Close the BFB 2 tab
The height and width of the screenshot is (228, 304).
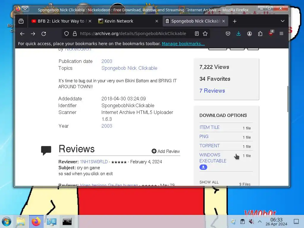click(90, 21)
